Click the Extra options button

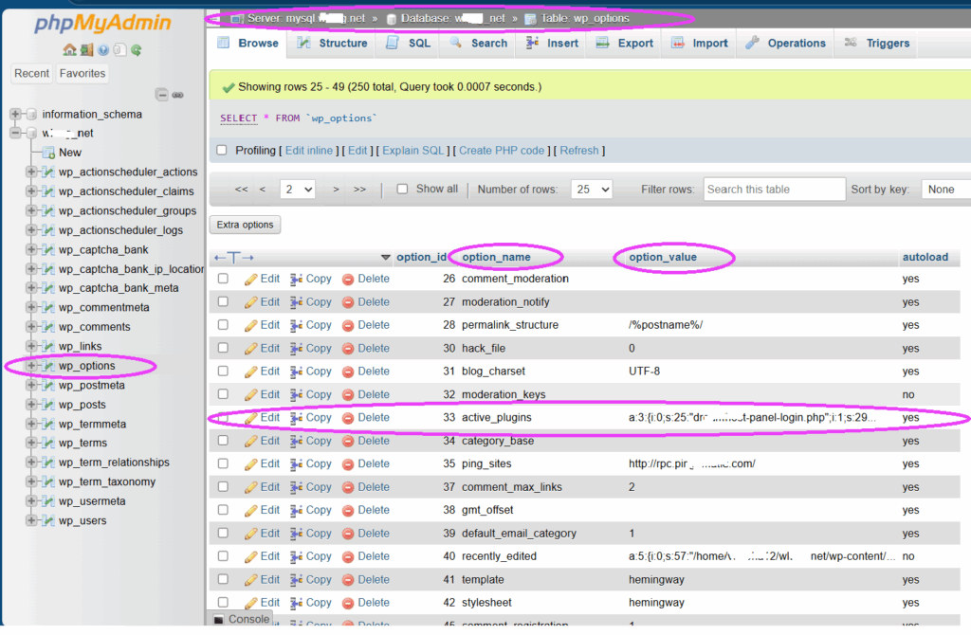(246, 225)
